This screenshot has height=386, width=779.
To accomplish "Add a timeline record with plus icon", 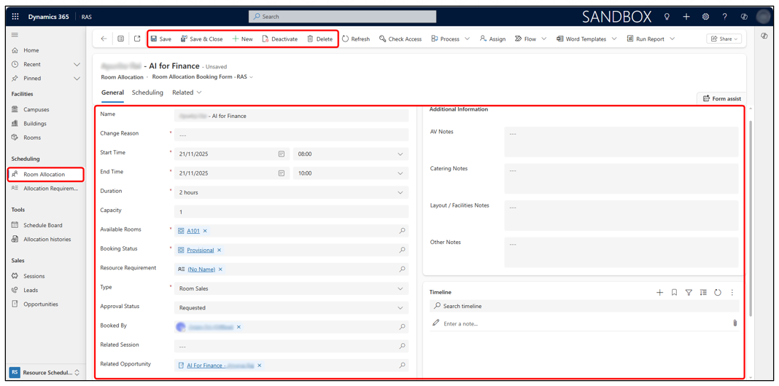I will click(x=659, y=293).
